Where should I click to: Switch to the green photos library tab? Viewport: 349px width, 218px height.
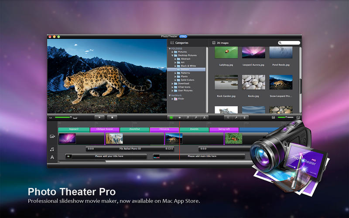[x=171, y=117]
